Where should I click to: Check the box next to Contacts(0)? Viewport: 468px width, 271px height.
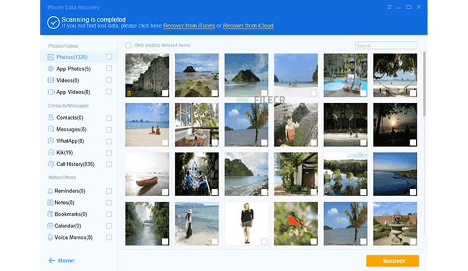pyautogui.click(x=109, y=118)
